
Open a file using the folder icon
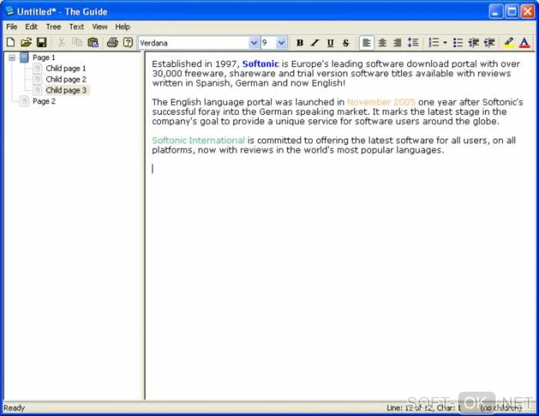pyautogui.click(x=26, y=43)
